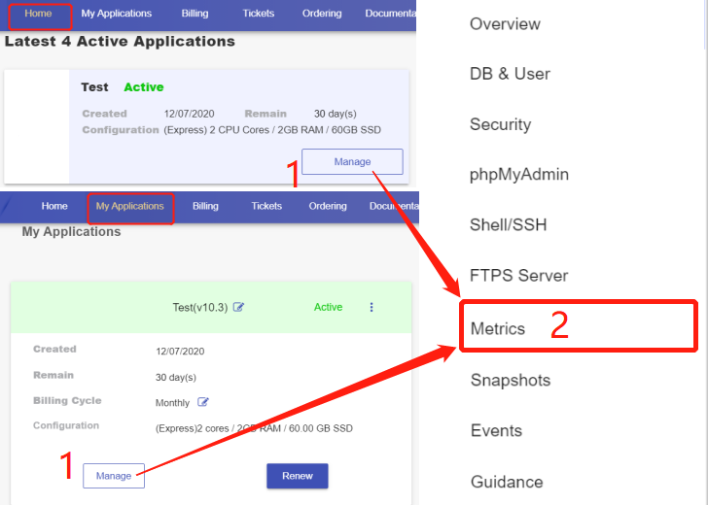Open Tickets in the top navigation bar

pyautogui.click(x=259, y=14)
